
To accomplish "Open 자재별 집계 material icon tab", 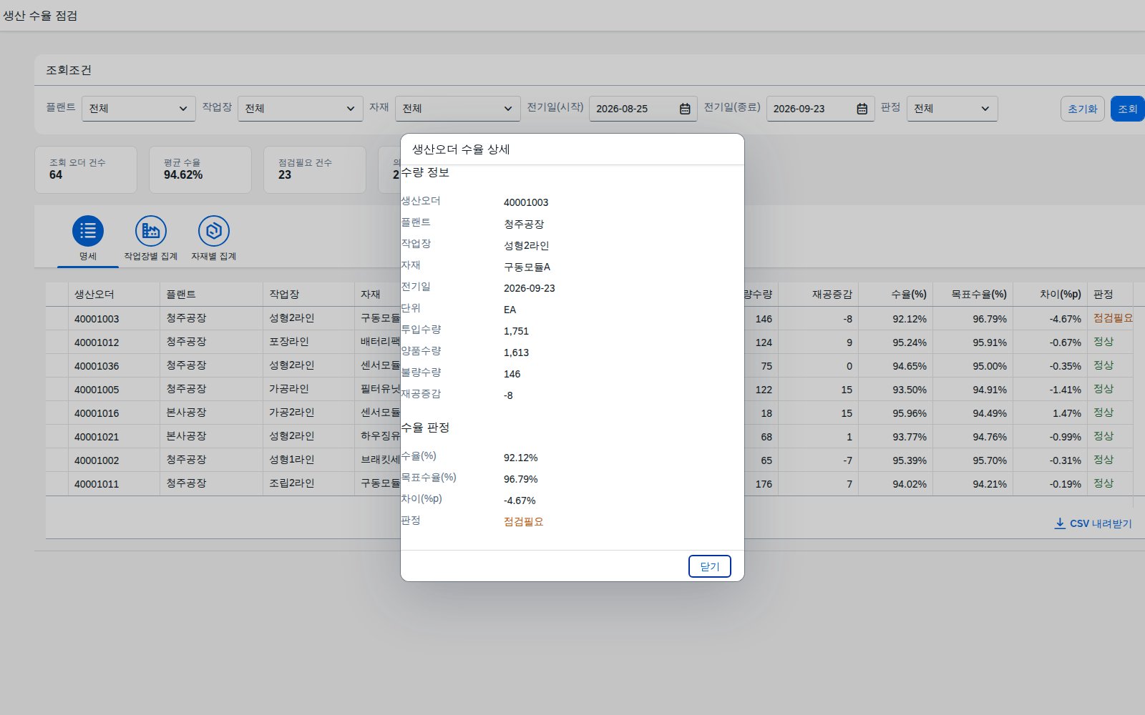I will 214,231.
